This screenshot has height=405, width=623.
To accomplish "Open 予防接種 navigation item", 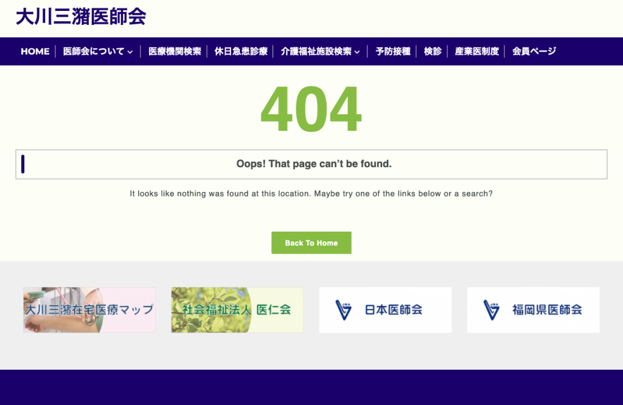I will coord(393,52).
